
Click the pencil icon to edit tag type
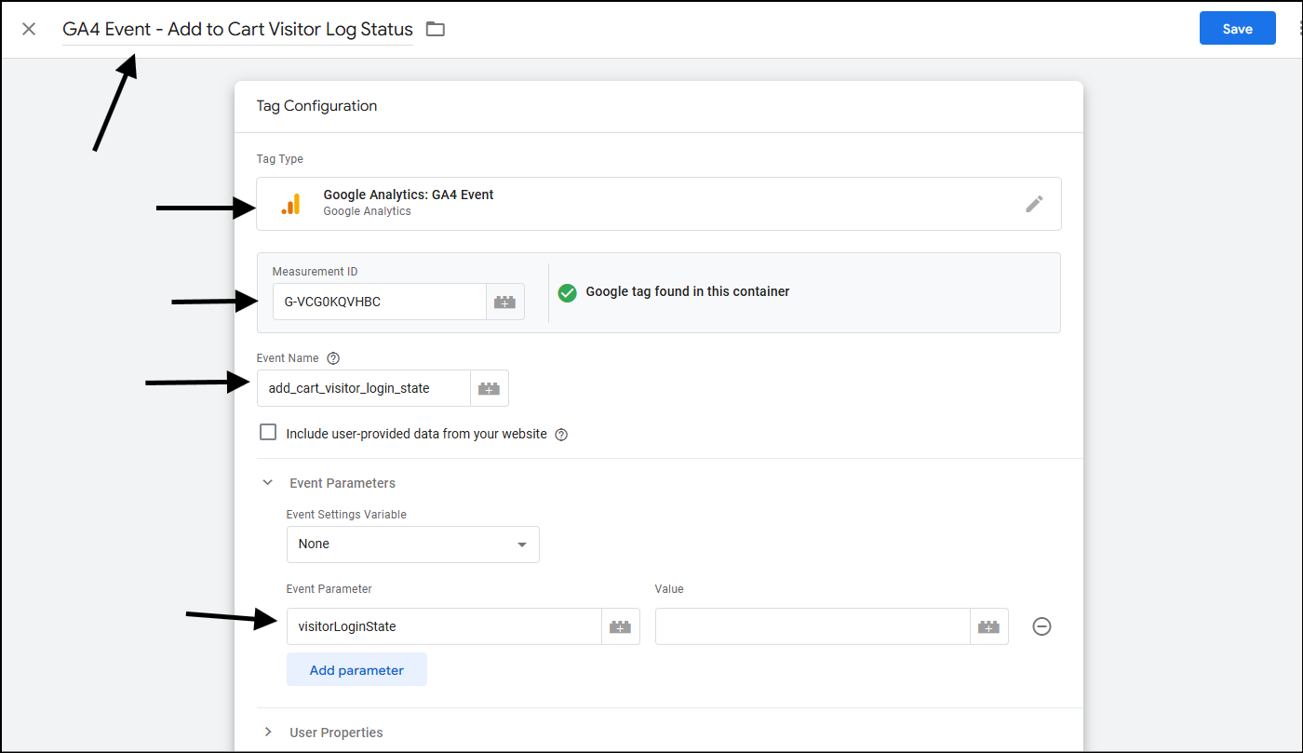point(1034,204)
